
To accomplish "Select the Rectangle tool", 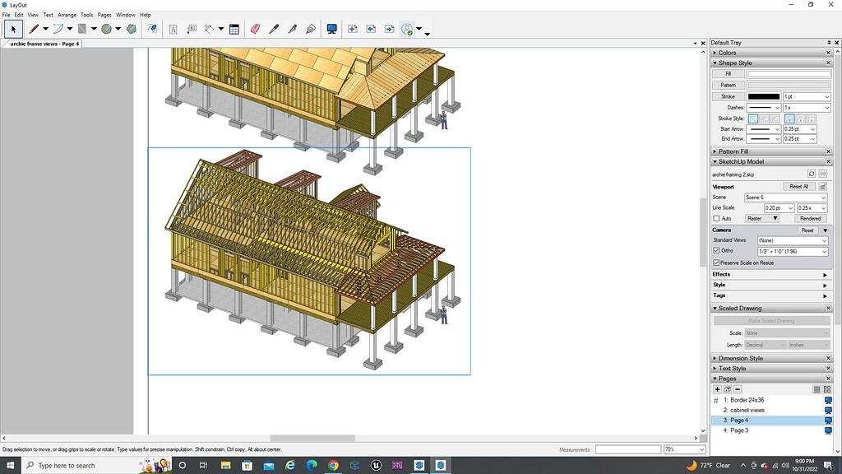I will tap(81, 29).
